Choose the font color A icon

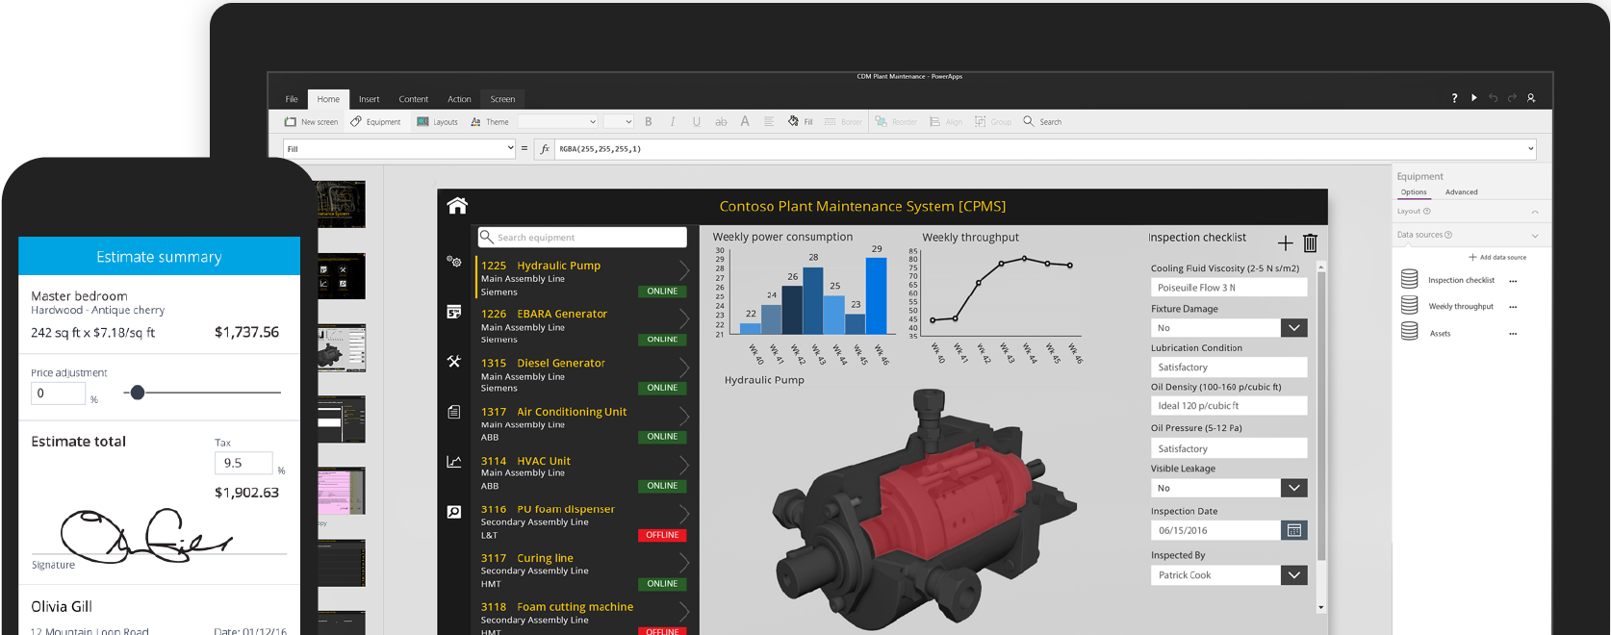tap(745, 122)
